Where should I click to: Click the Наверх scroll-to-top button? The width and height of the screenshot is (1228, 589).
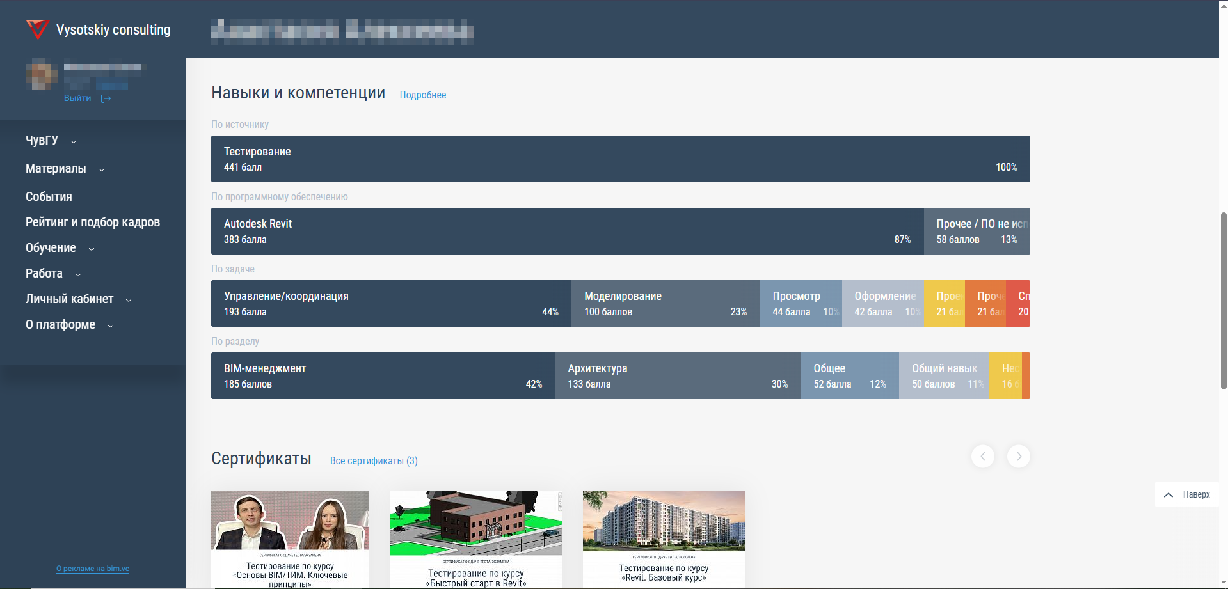1187,494
